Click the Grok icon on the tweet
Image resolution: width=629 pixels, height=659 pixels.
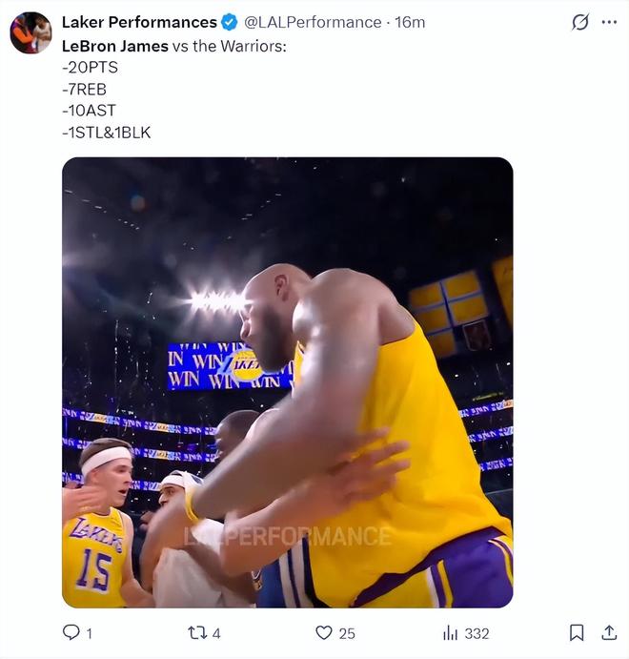tap(579, 22)
